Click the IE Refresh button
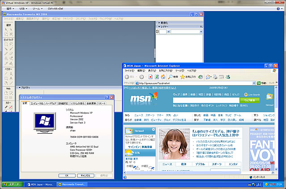 (157, 77)
